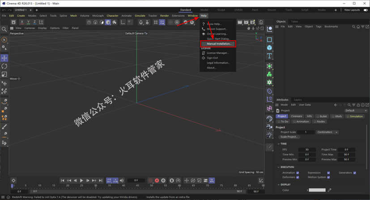
Task: Click the timeline playhead at frame 0
Action: 12,186
